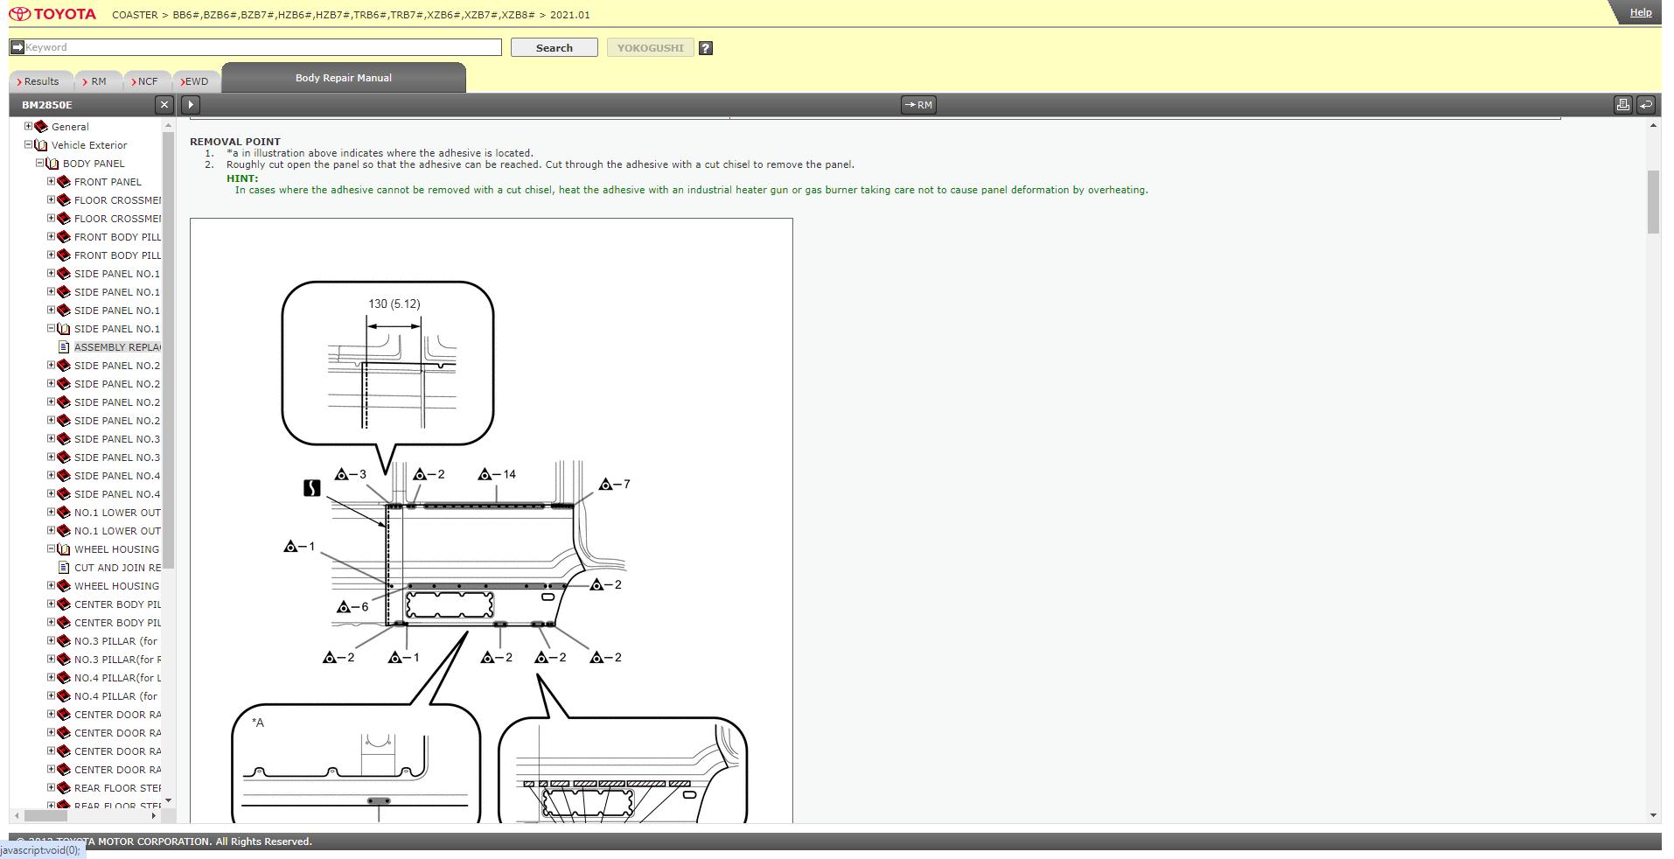
Task: Click the Search button
Action: 554,48
